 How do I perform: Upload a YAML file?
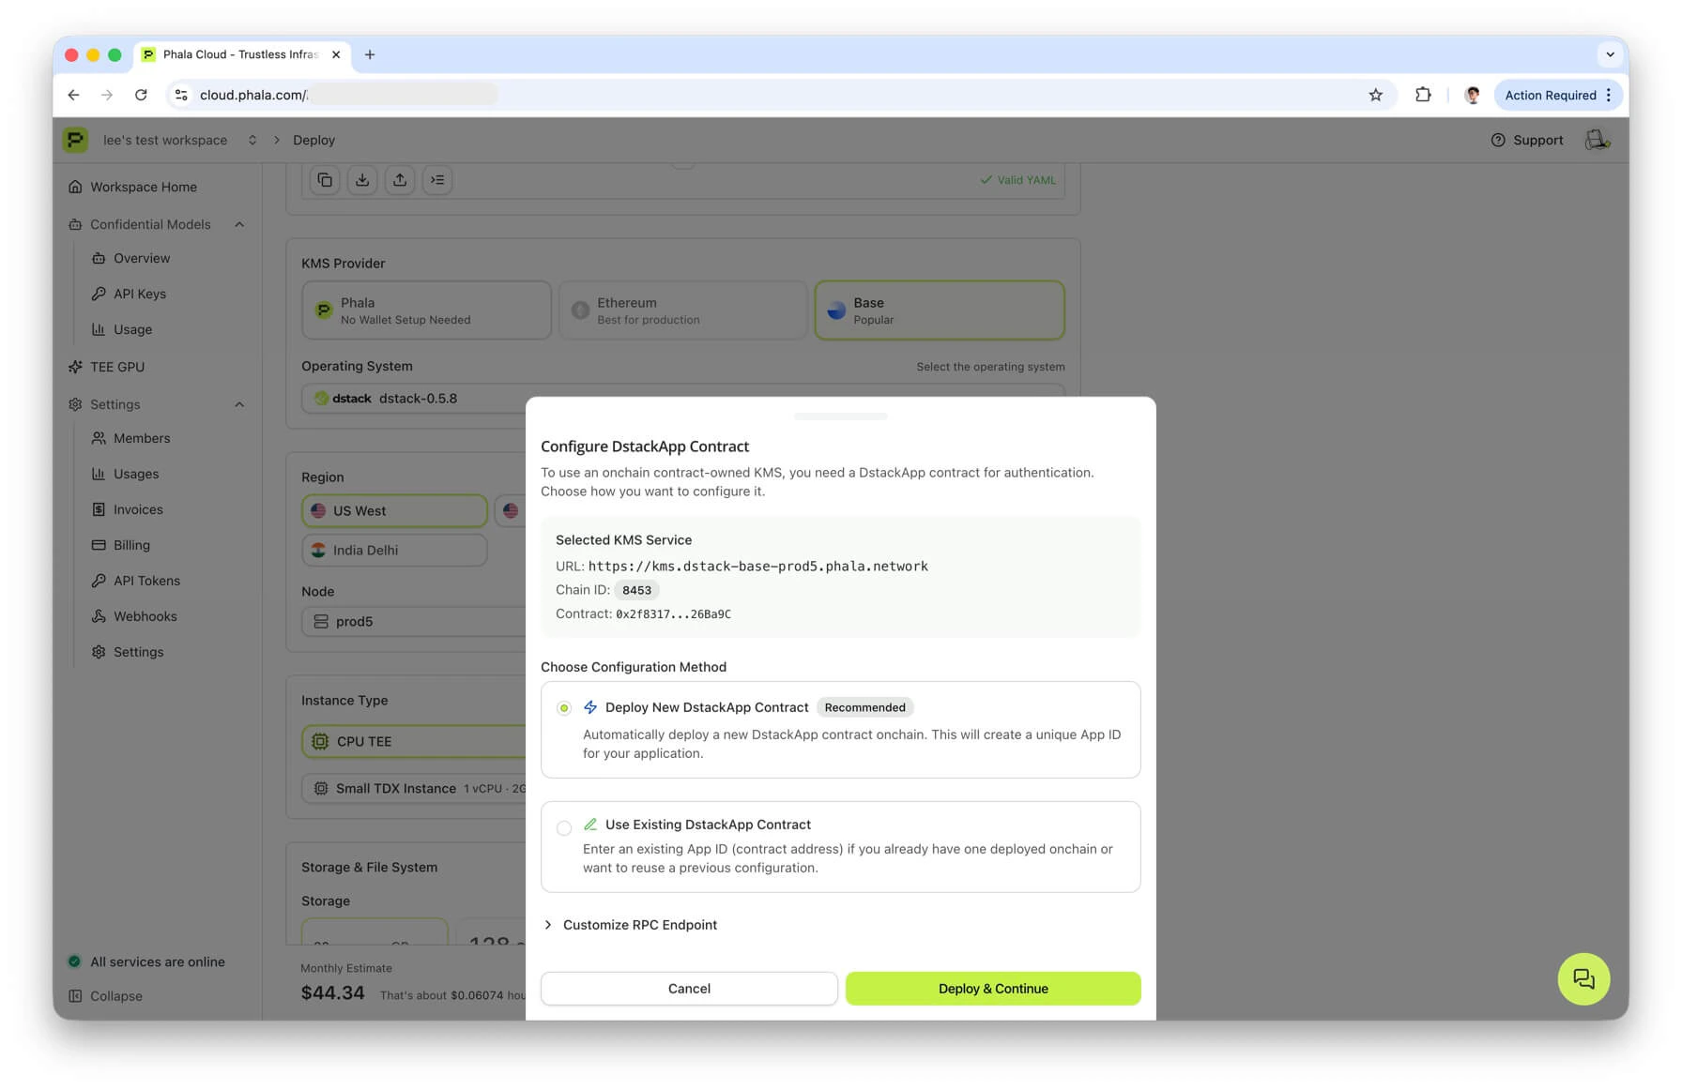pos(400,179)
